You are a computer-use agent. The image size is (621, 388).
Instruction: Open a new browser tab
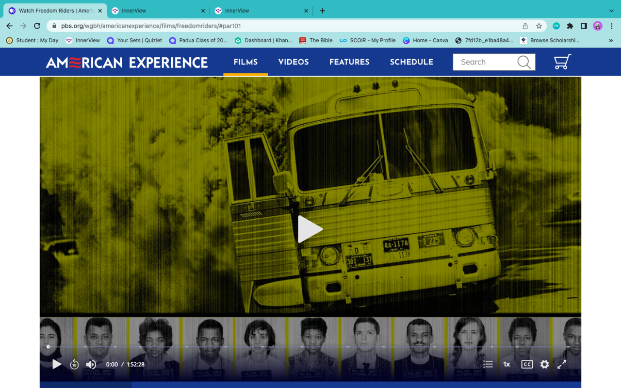pos(323,11)
